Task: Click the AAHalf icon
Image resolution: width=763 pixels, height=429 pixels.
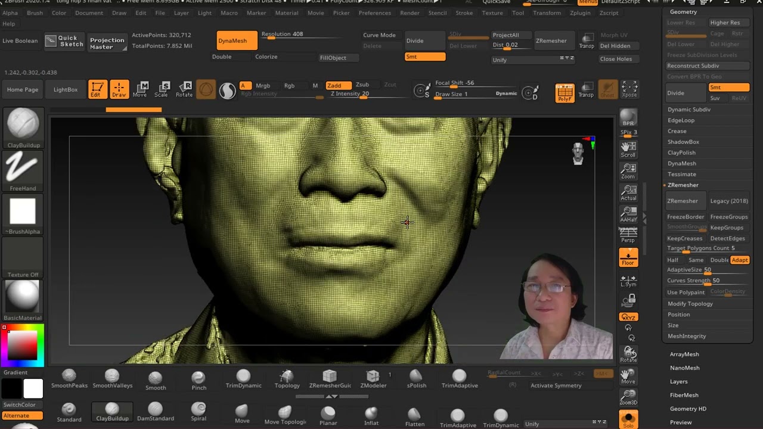Action: tap(628, 214)
